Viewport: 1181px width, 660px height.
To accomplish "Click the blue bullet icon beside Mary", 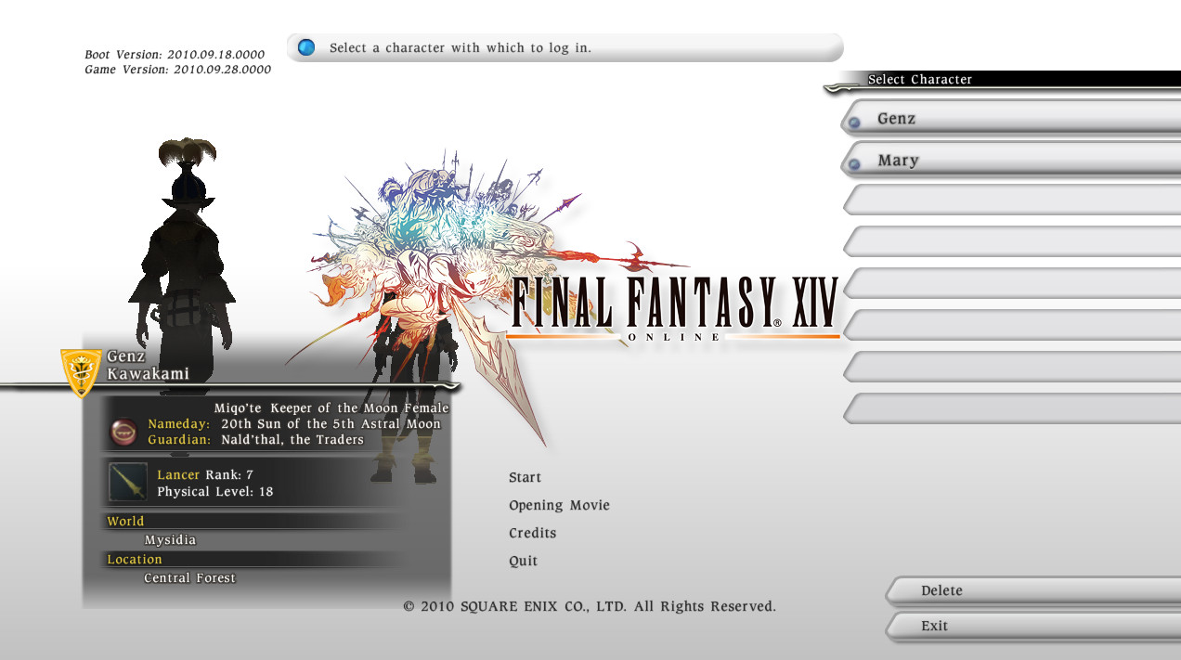I will coord(854,163).
